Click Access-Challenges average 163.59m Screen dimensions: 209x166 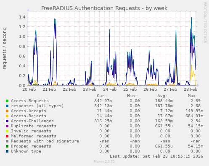click(164, 121)
